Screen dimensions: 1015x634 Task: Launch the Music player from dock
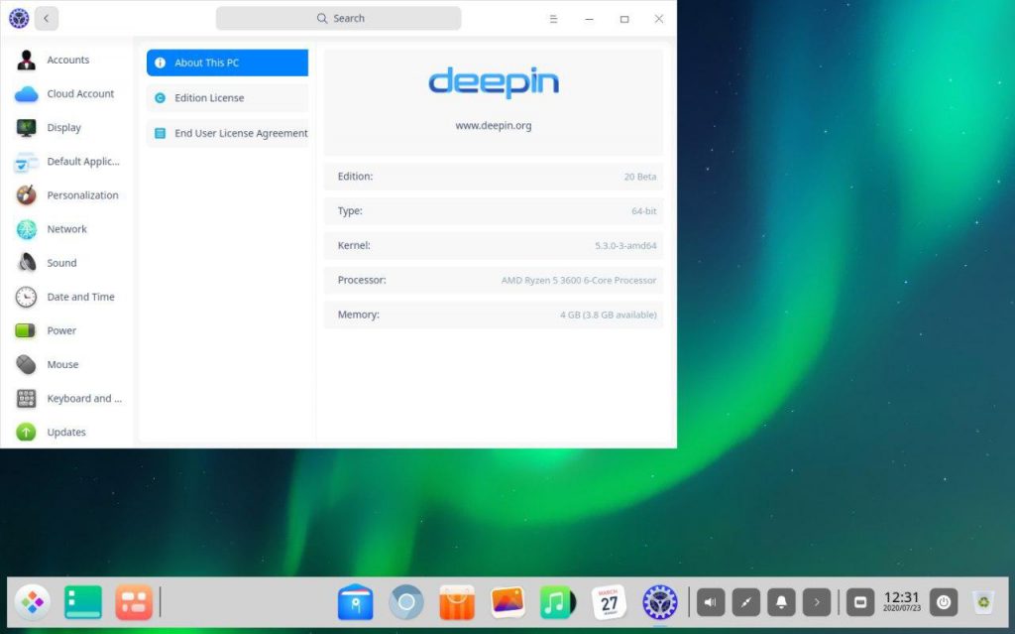click(558, 602)
